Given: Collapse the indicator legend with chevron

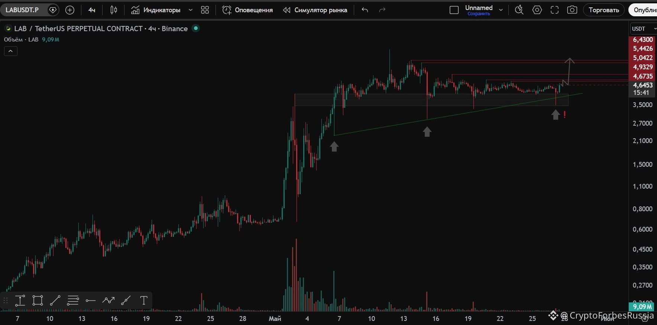Looking at the screenshot, I should [x=11, y=51].
